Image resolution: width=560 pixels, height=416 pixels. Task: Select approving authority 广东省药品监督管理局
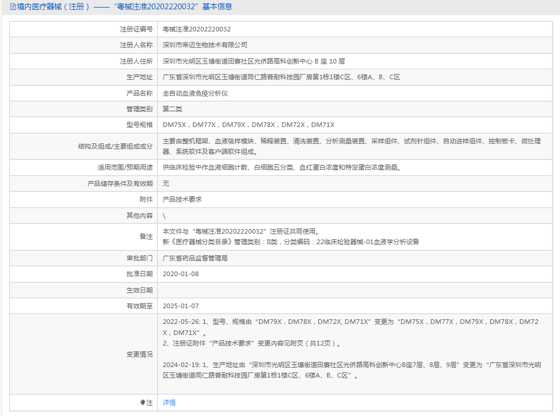196,258
